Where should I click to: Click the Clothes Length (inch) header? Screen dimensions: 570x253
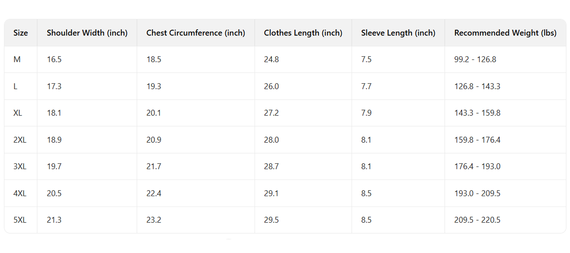coord(303,33)
